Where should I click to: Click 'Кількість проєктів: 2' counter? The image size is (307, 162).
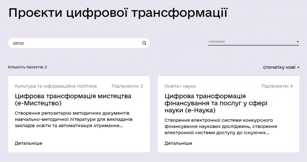pos(28,67)
